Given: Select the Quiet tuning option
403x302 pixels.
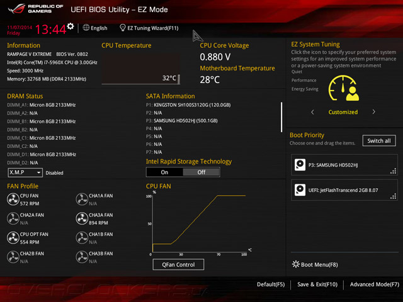Looking at the screenshot, I should (297, 72).
